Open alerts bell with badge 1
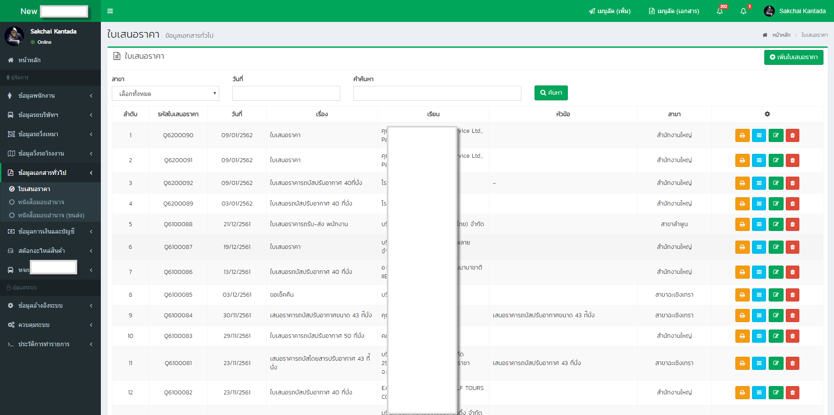Screen dimensions: 834x415 point(744,11)
